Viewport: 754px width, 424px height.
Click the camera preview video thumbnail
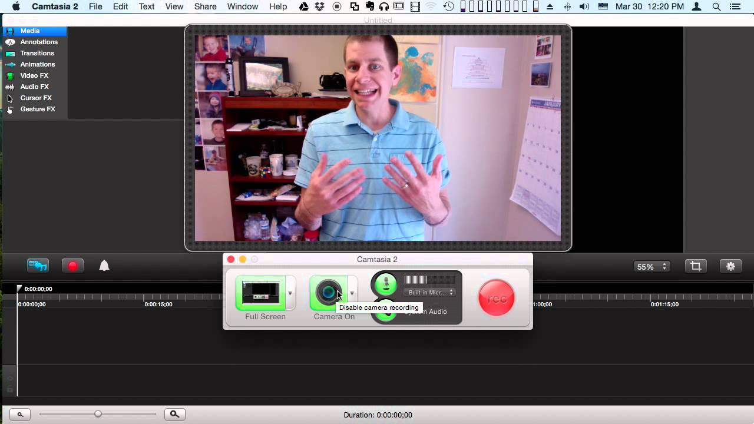point(378,138)
